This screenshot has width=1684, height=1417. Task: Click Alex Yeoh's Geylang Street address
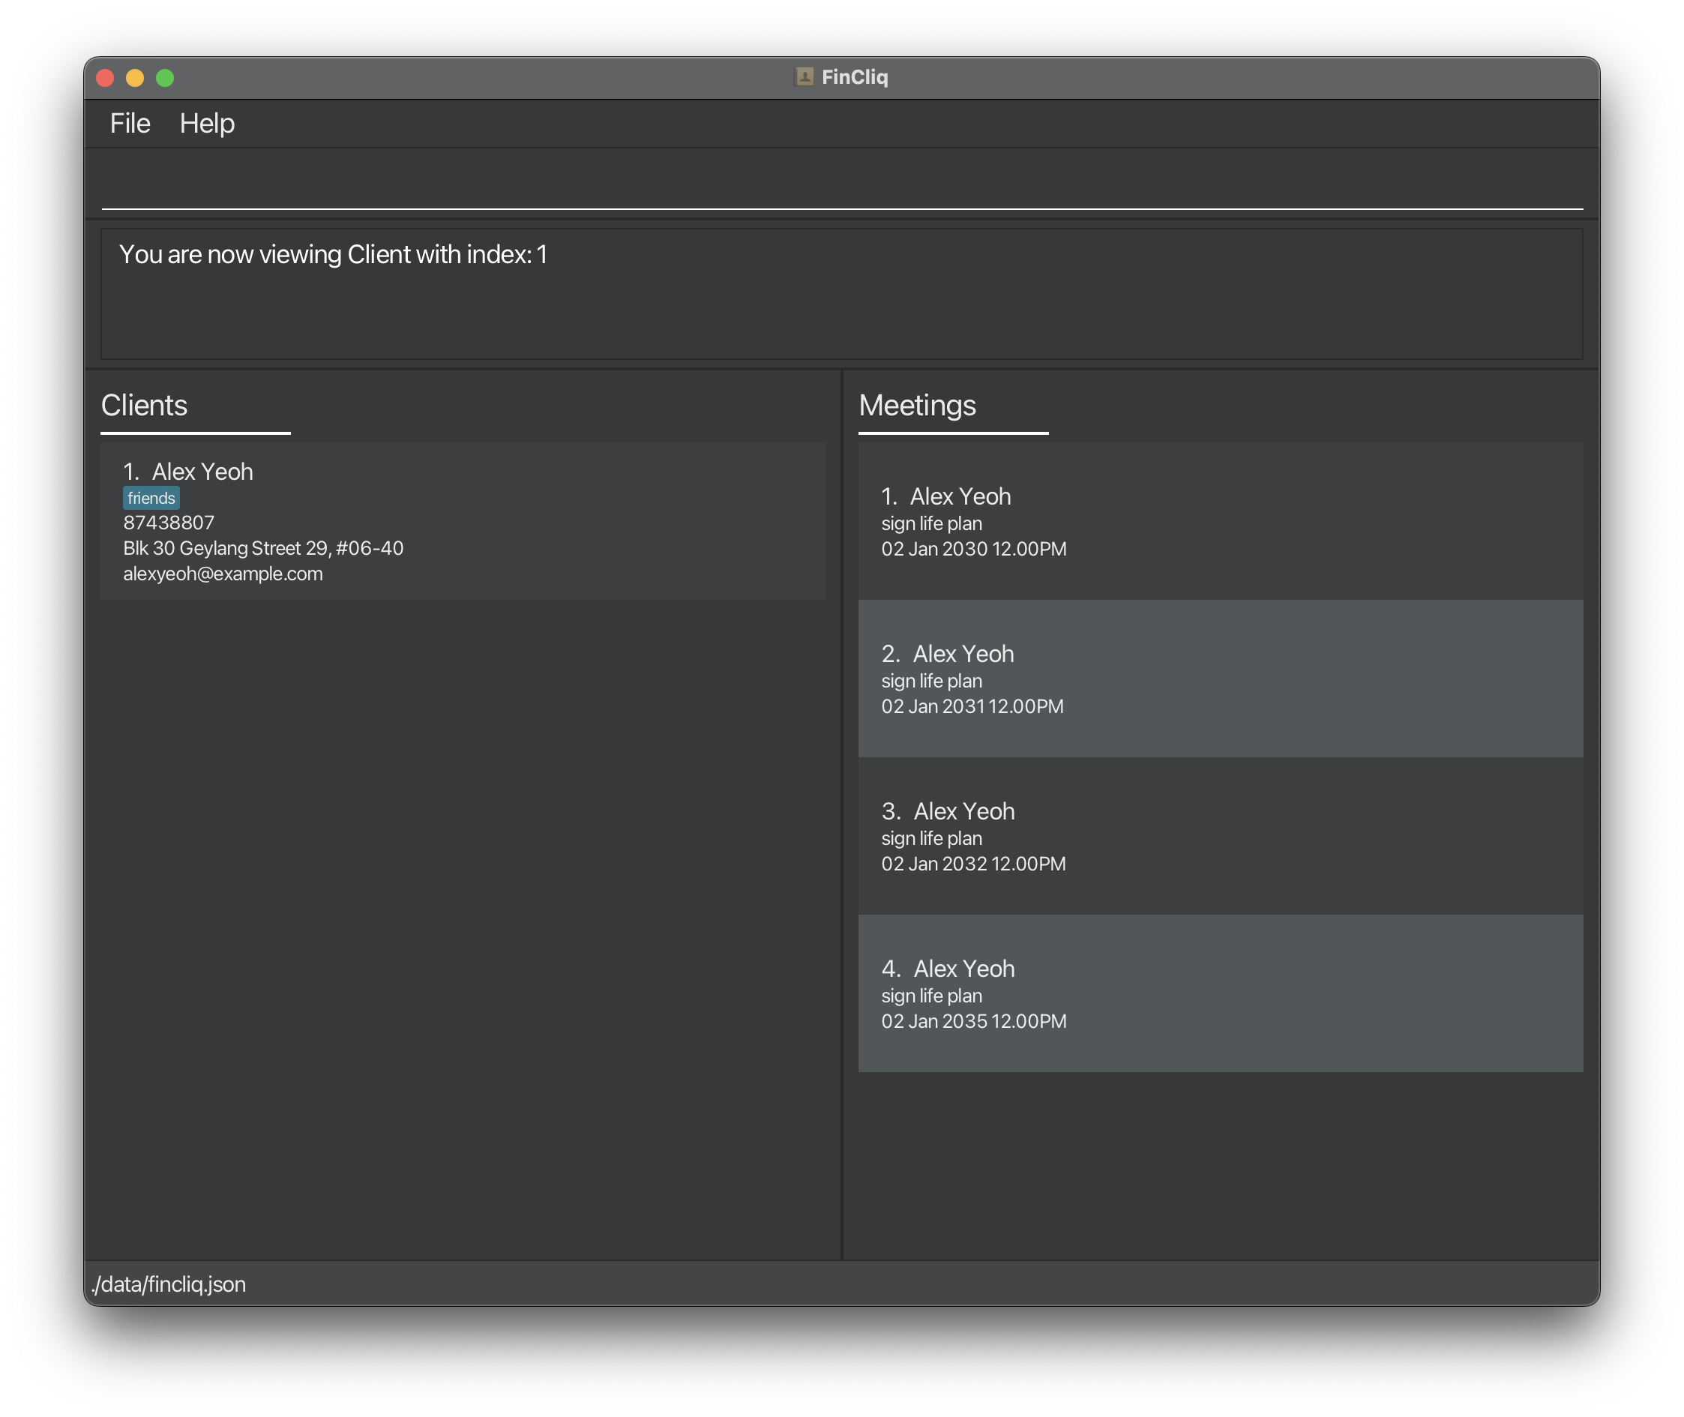point(262,549)
